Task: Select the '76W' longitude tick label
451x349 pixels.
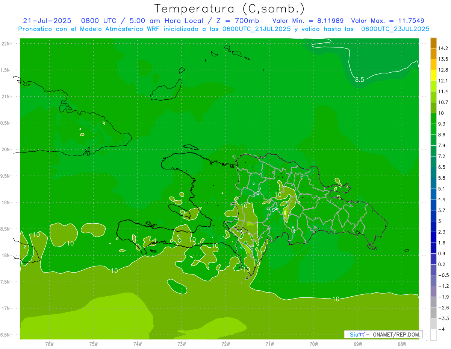Action: coord(49,344)
